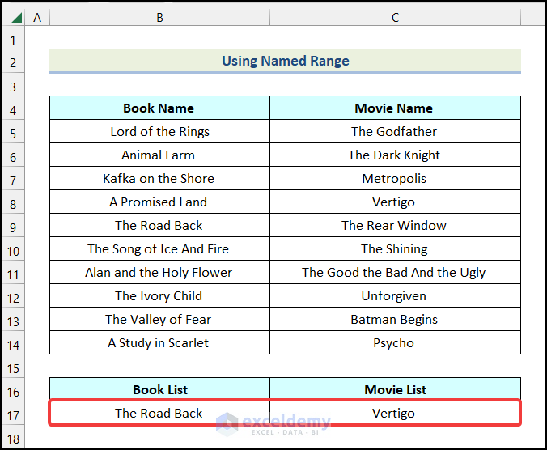The image size is (547, 450).
Task: Open the 'Movie List' cell showing Vertigo in row 17
Action: (395, 414)
